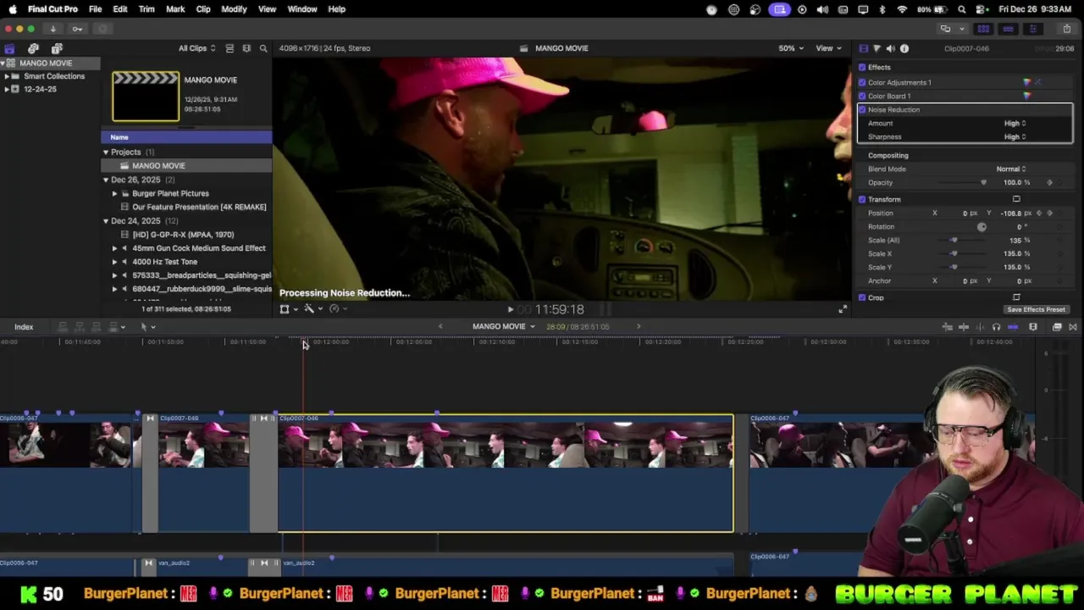
Task: Show Crop onscreen controls icon
Action: click(x=1016, y=297)
